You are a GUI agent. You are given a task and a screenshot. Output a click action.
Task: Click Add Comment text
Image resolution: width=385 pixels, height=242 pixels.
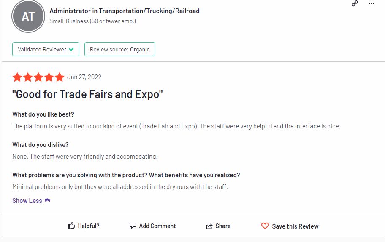[x=157, y=226]
